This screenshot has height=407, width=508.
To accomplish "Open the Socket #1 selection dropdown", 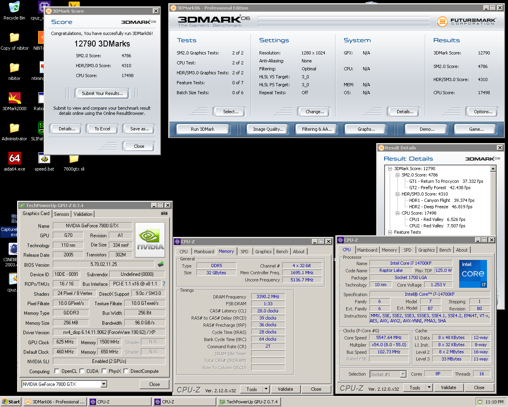I will click(403, 374).
